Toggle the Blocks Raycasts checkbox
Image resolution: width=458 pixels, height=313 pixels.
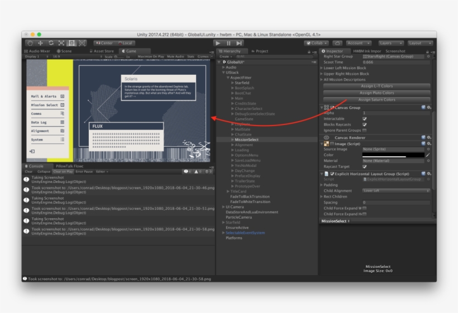pyautogui.click(x=365, y=124)
